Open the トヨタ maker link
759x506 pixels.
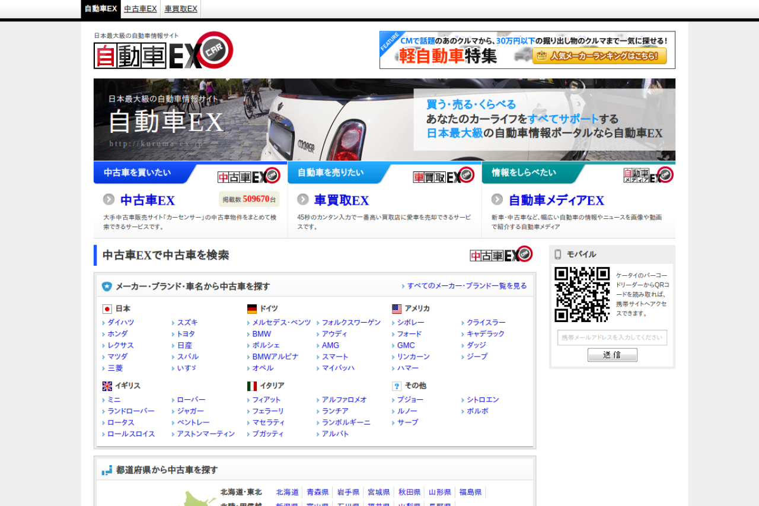click(x=186, y=334)
